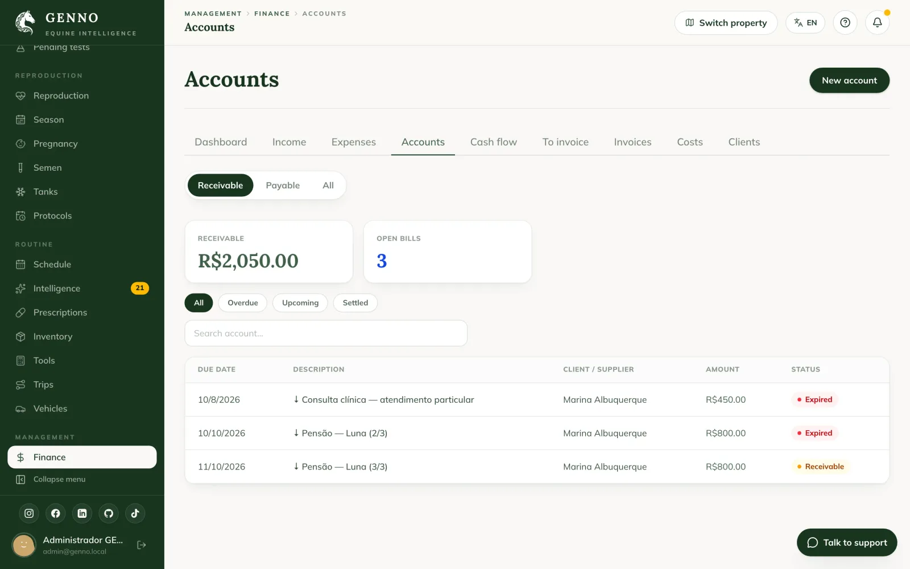Switch to the Cash flow tab
Viewport: 910px width, 569px height.
[x=494, y=142]
